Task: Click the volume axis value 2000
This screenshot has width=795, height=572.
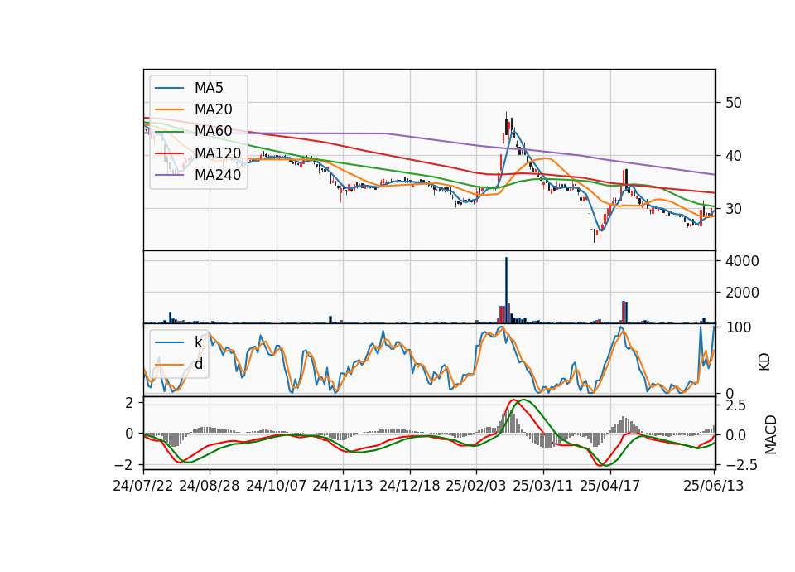Action: [x=742, y=293]
